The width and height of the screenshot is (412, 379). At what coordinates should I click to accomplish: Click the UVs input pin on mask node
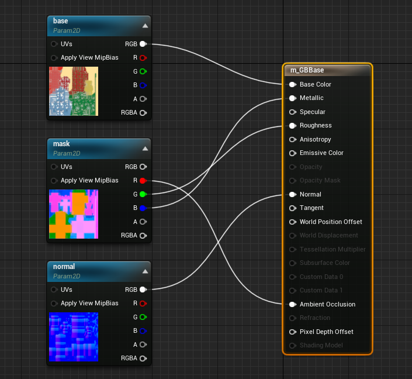(x=54, y=167)
